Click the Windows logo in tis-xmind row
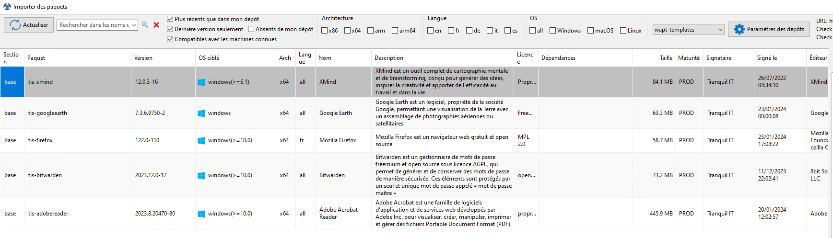The image size is (833, 238). (201, 82)
